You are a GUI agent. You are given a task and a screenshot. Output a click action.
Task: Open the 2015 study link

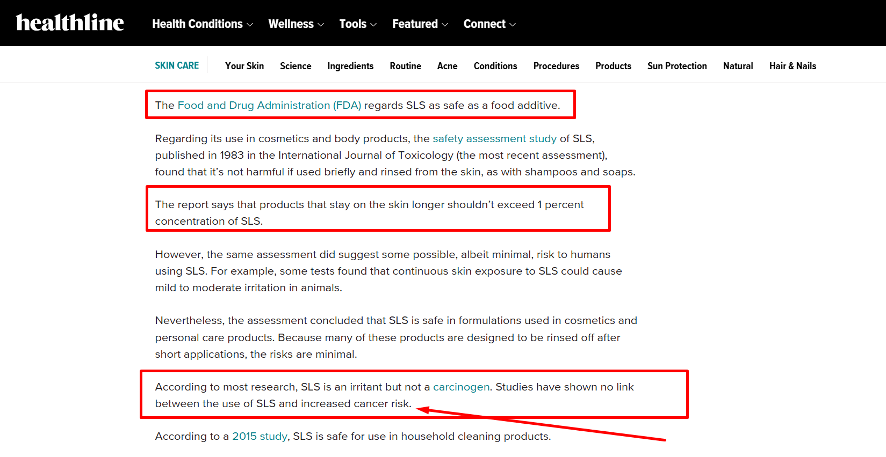pyautogui.click(x=260, y=436)
